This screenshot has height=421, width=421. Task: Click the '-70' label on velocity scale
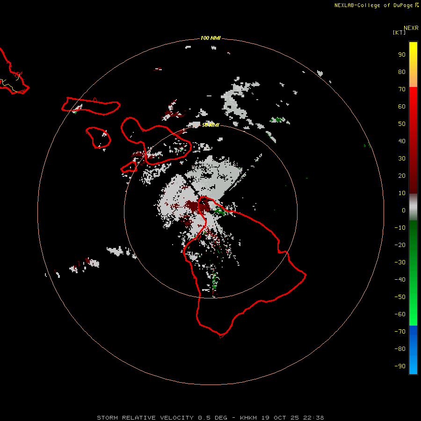(x=400, y=332)
